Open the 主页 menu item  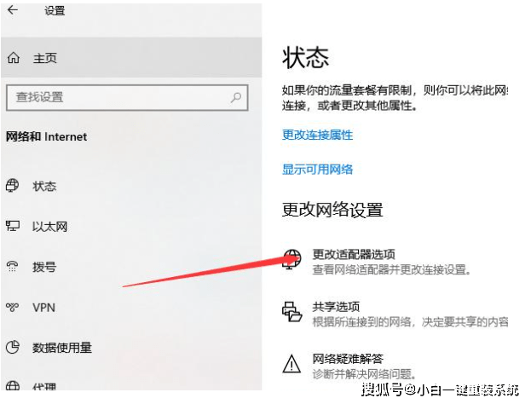click(131, 58)
